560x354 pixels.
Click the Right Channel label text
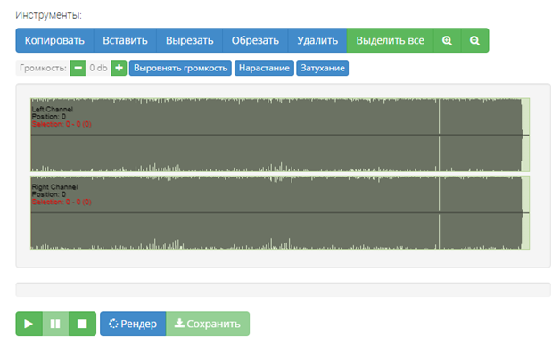coord(54,187)
